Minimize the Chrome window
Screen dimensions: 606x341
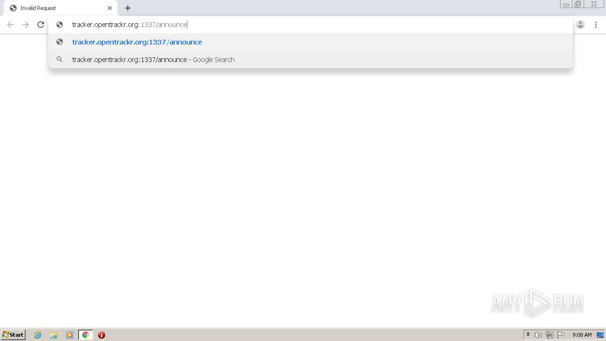coord(566,4)
